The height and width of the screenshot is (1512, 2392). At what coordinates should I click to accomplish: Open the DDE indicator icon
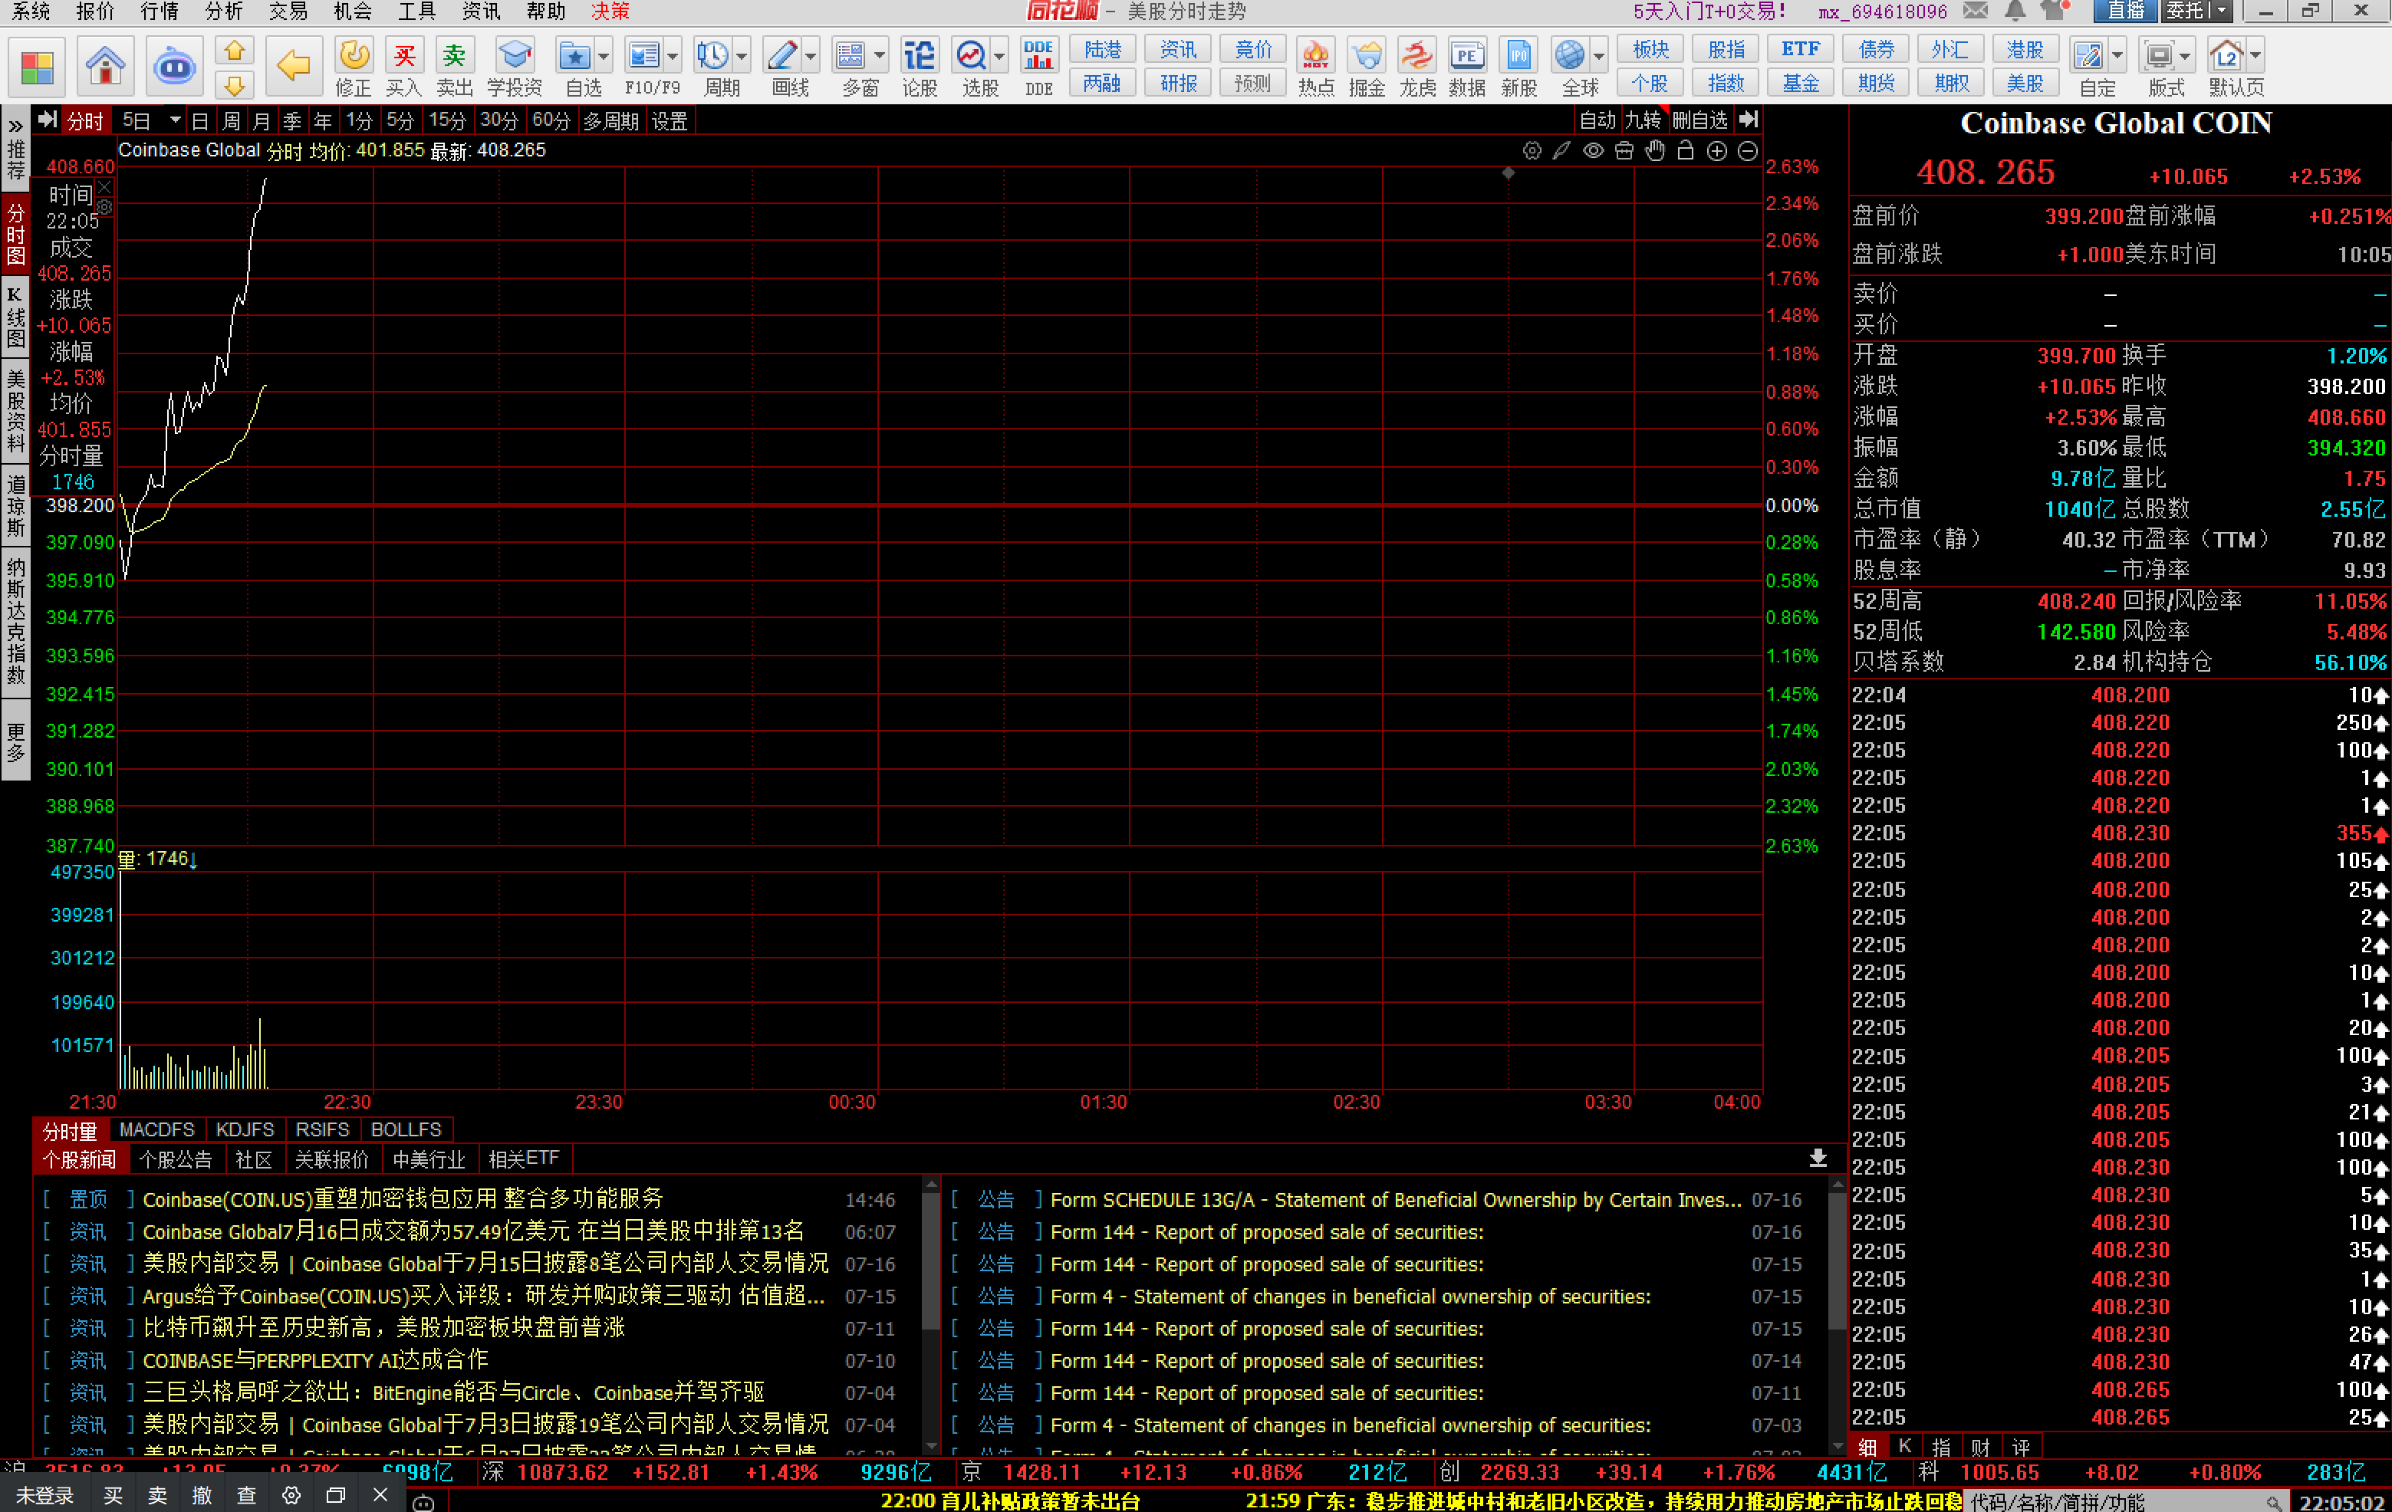click(1038, 66)
